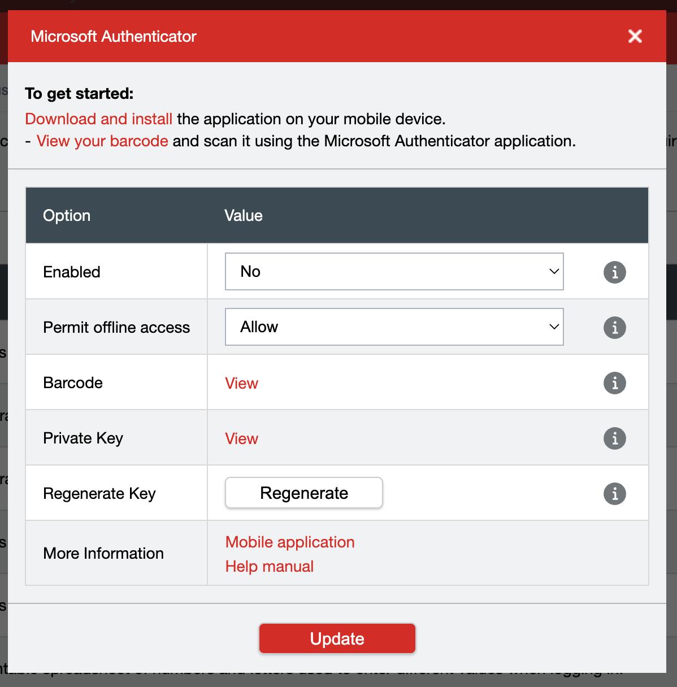Open the Enabled dropdown

click(x=394, y=272)
